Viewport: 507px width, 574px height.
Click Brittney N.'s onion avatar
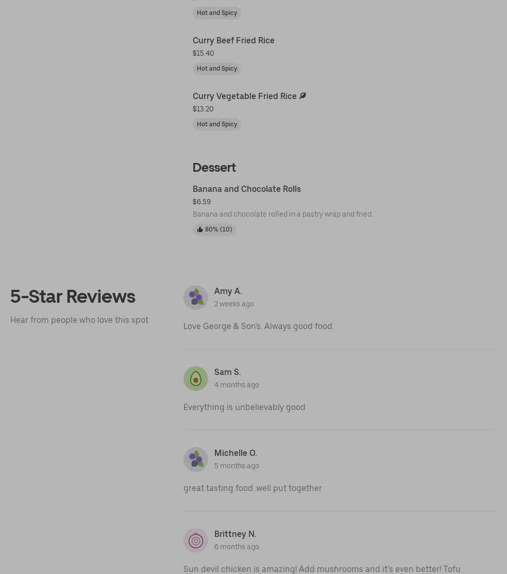196,540
